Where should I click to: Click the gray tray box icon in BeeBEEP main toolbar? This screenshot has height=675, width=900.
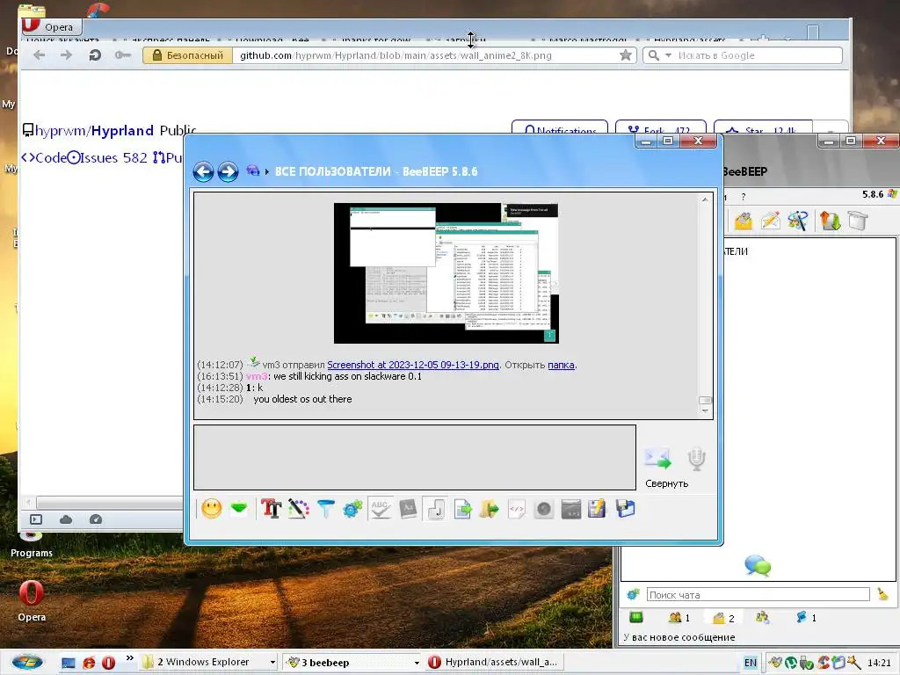pos(858,221)
